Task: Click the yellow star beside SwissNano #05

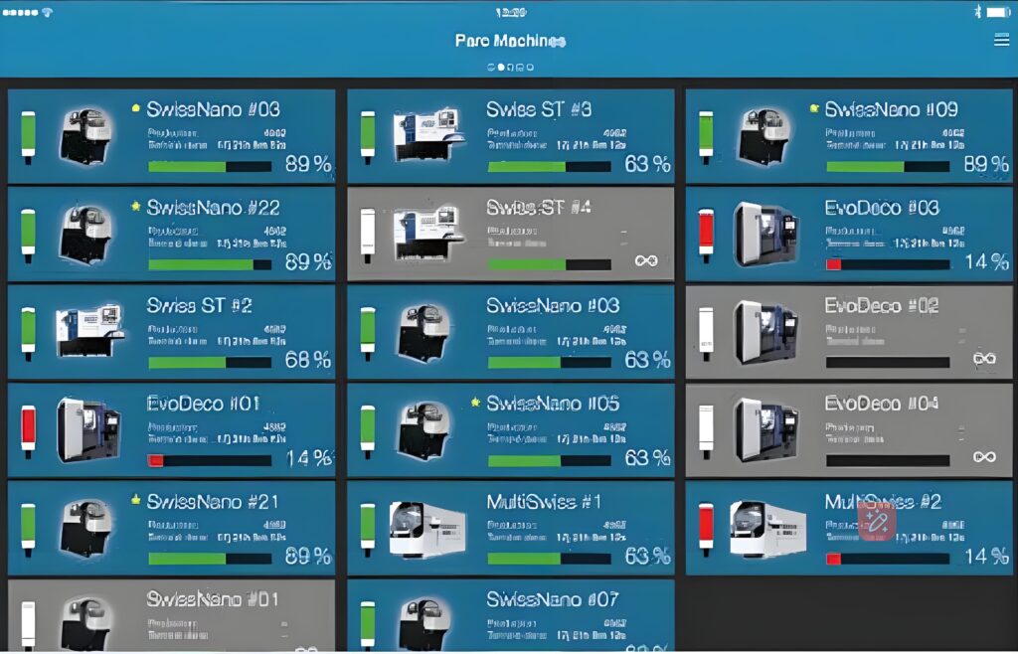Action: (x=475, y=404)
